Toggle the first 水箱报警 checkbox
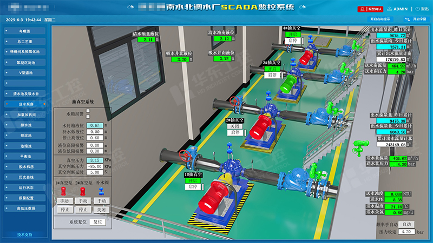Viewport: 433px width, 243px height. (88, 111)
